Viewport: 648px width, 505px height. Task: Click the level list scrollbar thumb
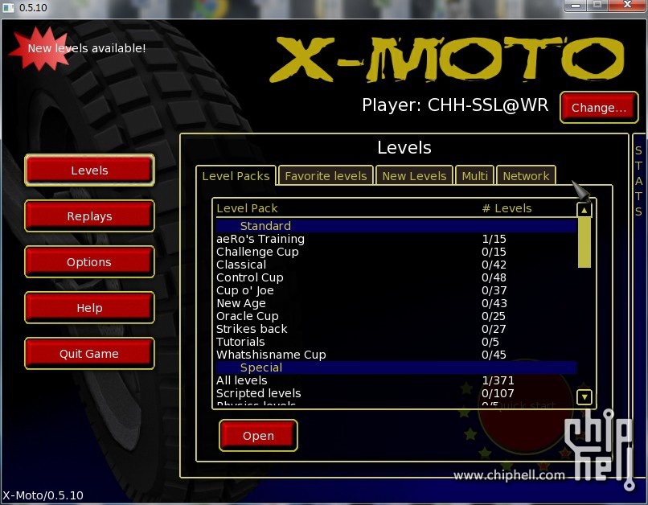(x=584, y=243)
